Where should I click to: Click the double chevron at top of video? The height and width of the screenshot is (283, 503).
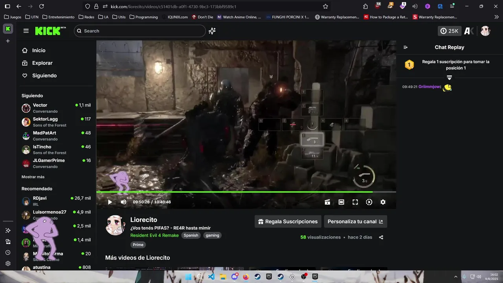pyautogui.click(x=271, y=77)
